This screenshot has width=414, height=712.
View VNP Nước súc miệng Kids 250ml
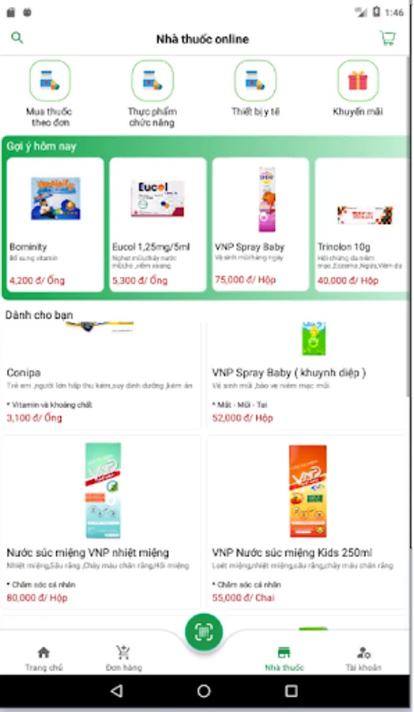click(x=307, y=522)
